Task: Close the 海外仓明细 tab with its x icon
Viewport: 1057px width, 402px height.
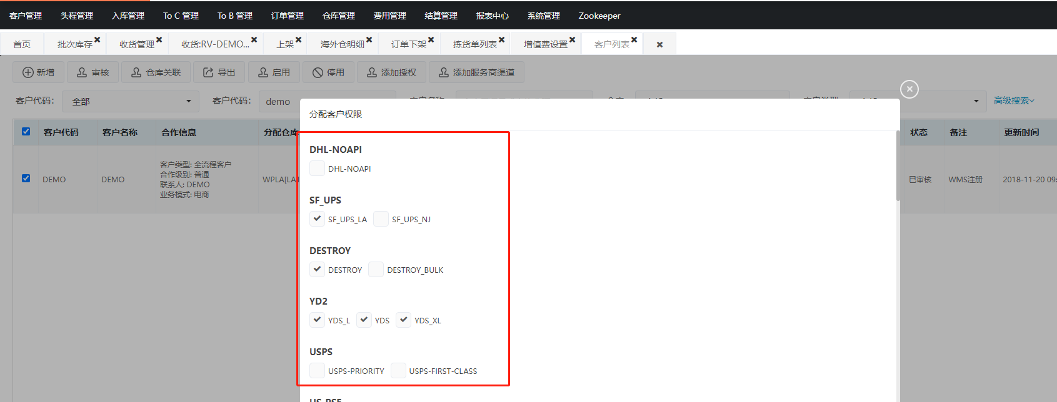Action: 369,39
